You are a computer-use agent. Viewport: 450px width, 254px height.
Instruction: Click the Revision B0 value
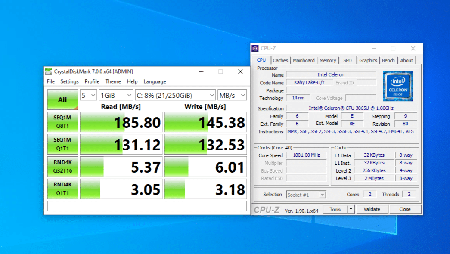[406, 124]
